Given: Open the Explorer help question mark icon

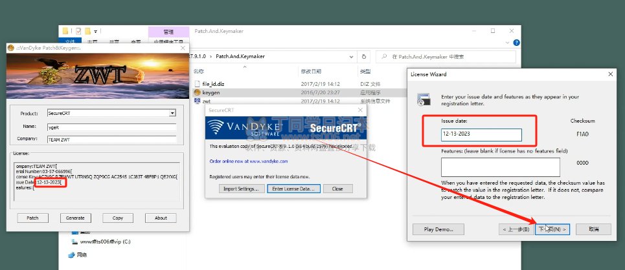Looking at the screenshot, I should pyautogui.click(x=517, y=43).
